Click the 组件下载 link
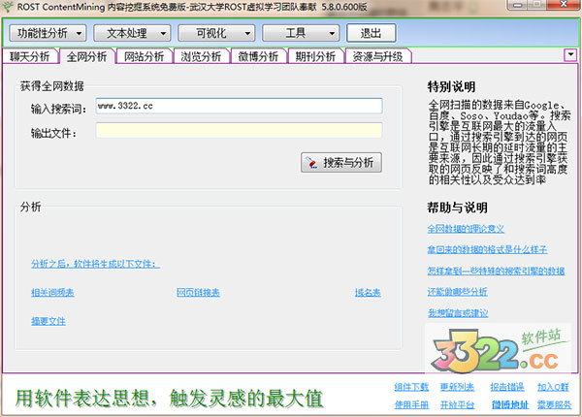Image resolution: width=582 pixels, height=417 pixels. [x=411, y=387]
